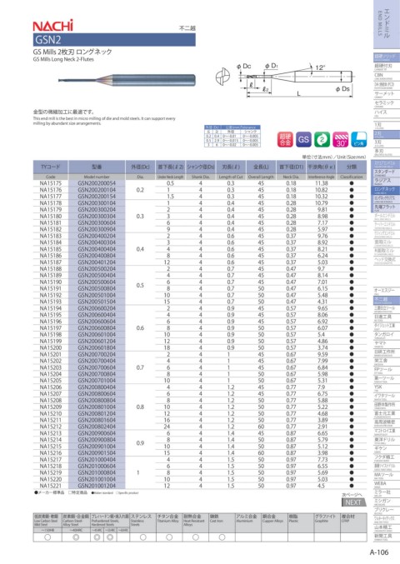
Task: Click the blue ピン角 sharp corner icon
Action: click(x=358, y=139)
